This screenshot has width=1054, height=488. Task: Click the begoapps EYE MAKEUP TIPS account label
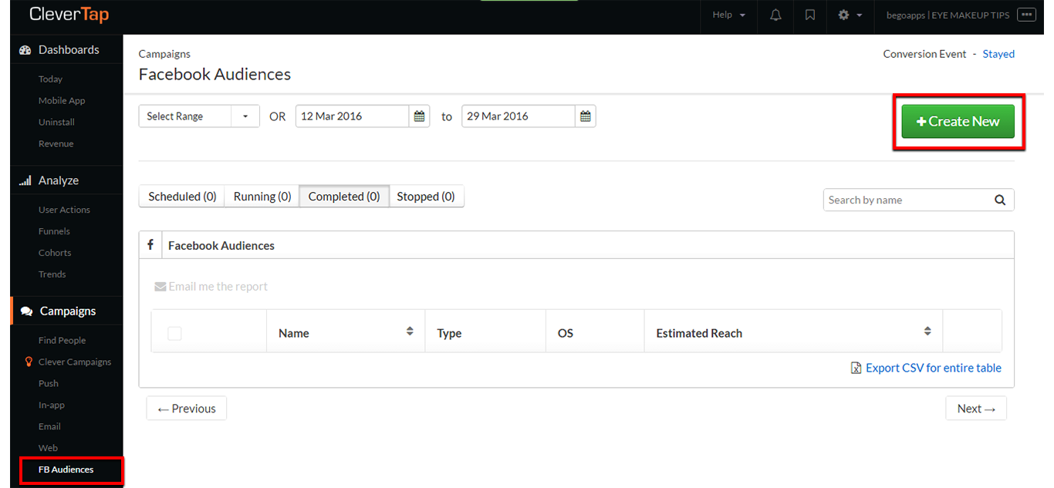948,15
